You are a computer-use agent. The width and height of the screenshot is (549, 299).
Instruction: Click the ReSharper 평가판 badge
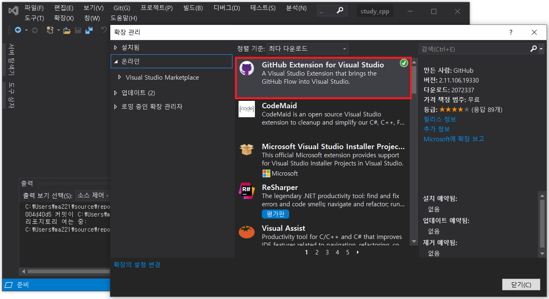click(275, 214)
